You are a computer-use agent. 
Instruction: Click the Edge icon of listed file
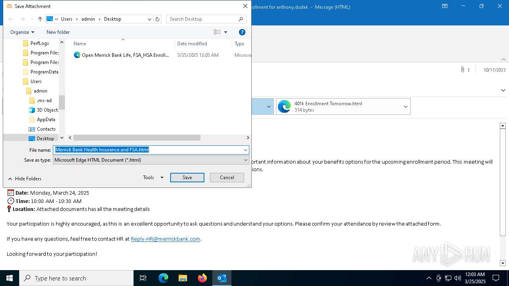click(77, 55)
